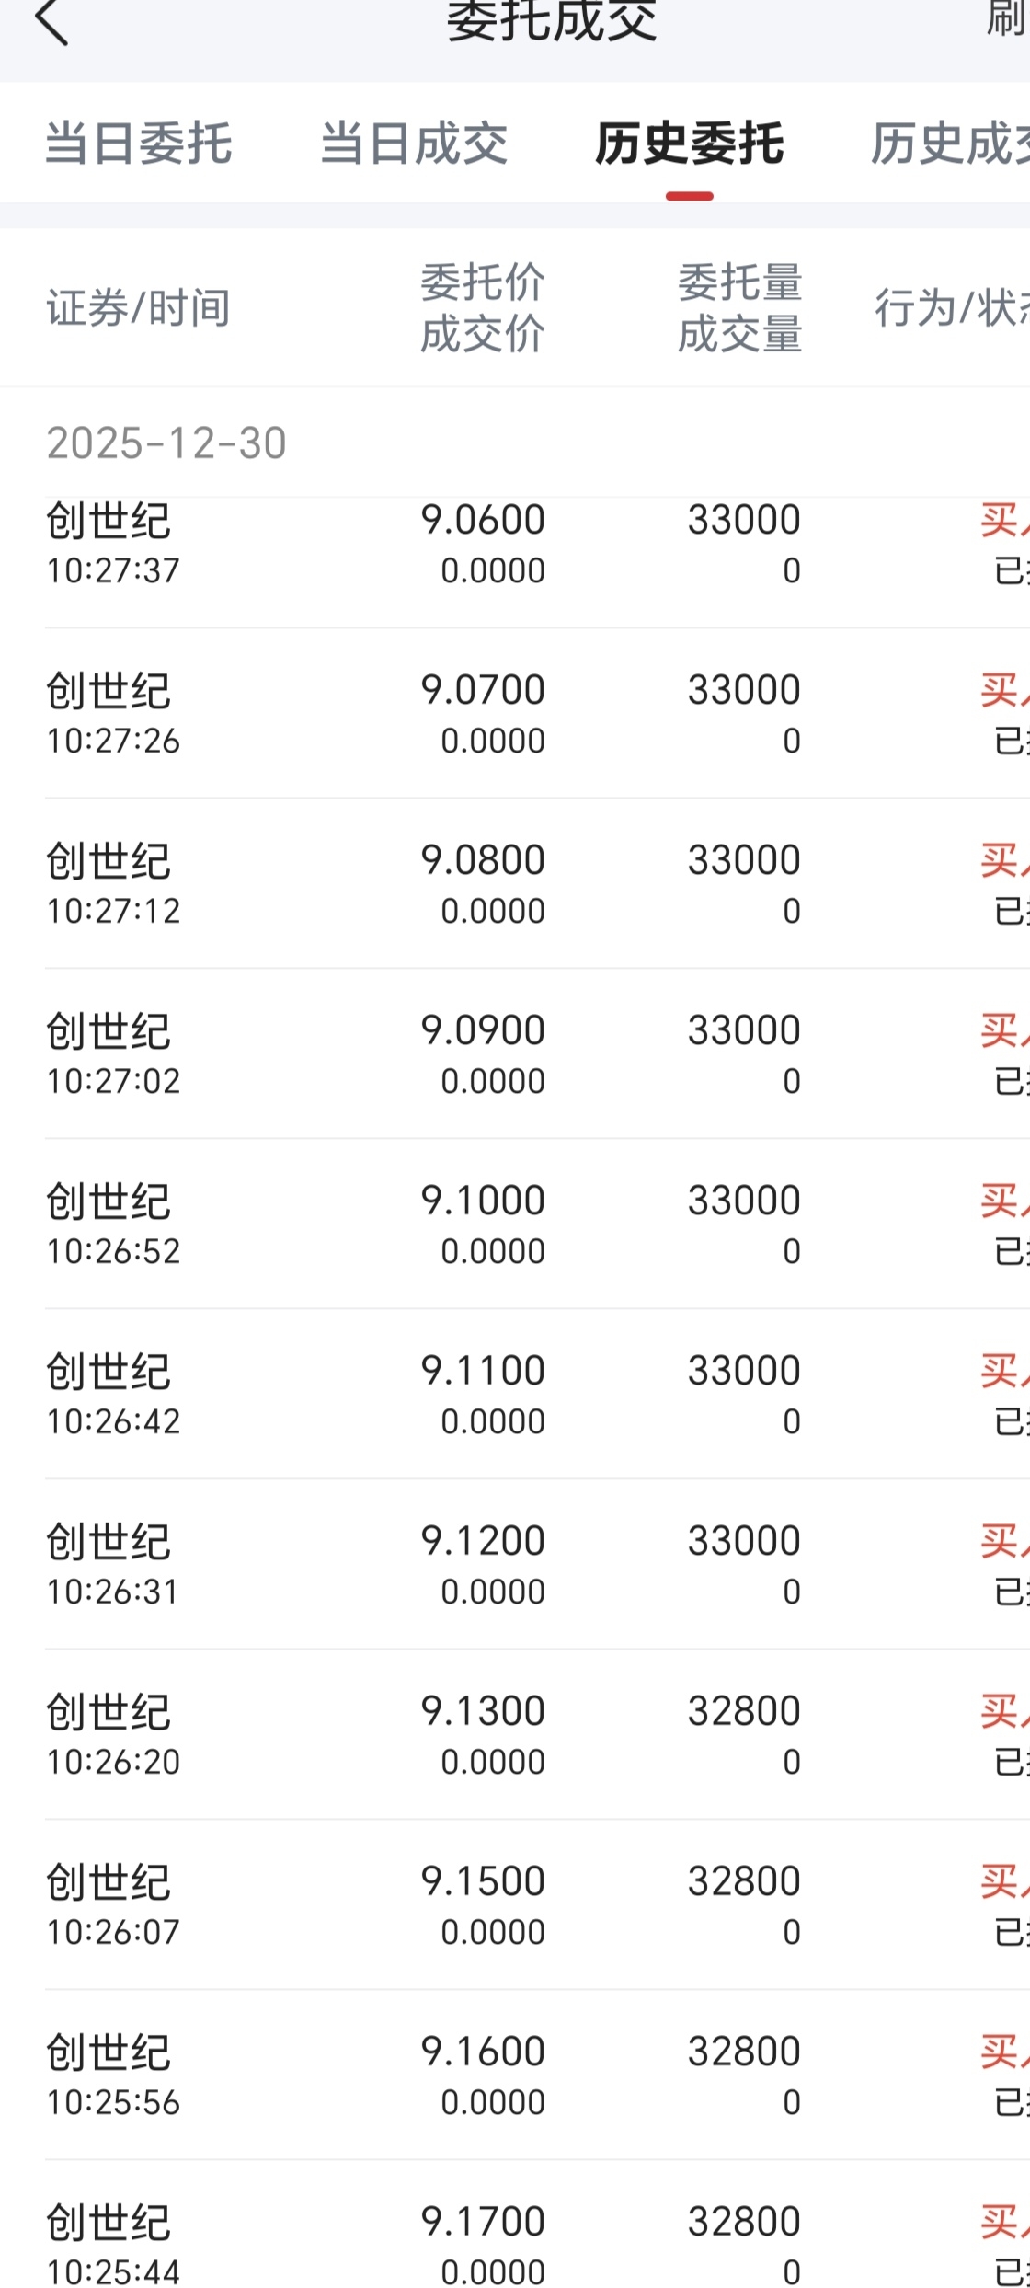Viewport: 1030px width, 2288px height.
Task: Select the 创世纪 order at 10:27:12
Action: [515, 884]
